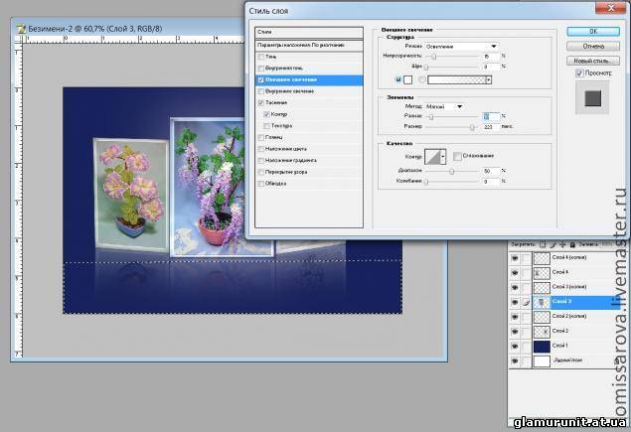Click the lock transparent pixels icon in Layers panel
This screenshot has height=432, width=631.
(543, 244)
